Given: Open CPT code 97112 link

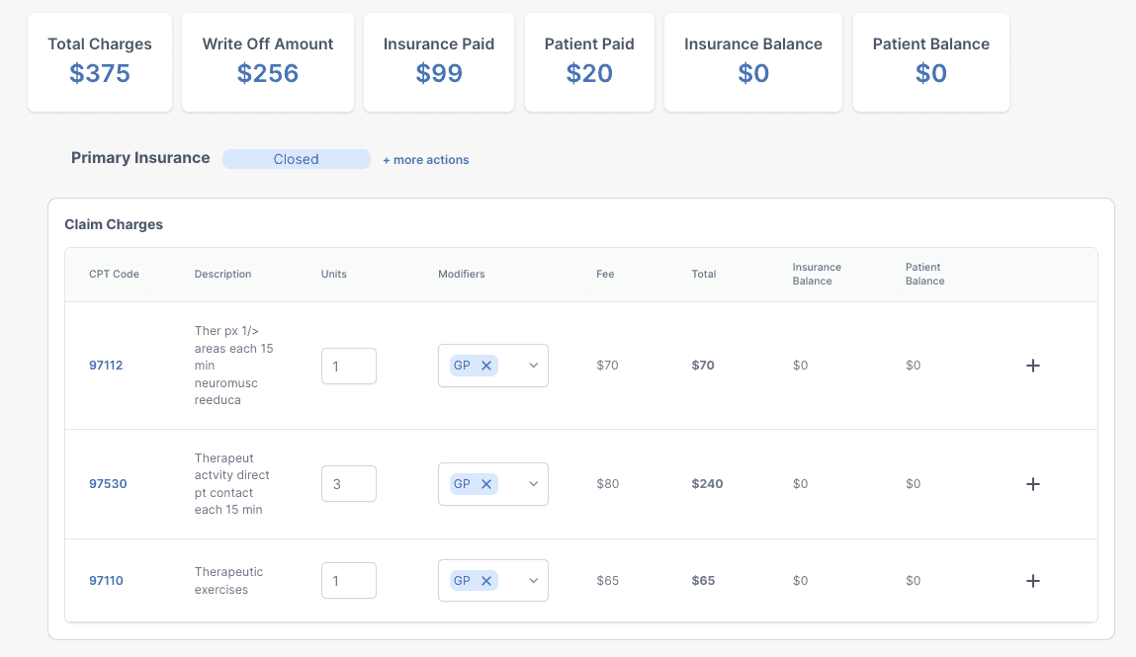Looking at the screenshot, I should [x=106, y=366].
